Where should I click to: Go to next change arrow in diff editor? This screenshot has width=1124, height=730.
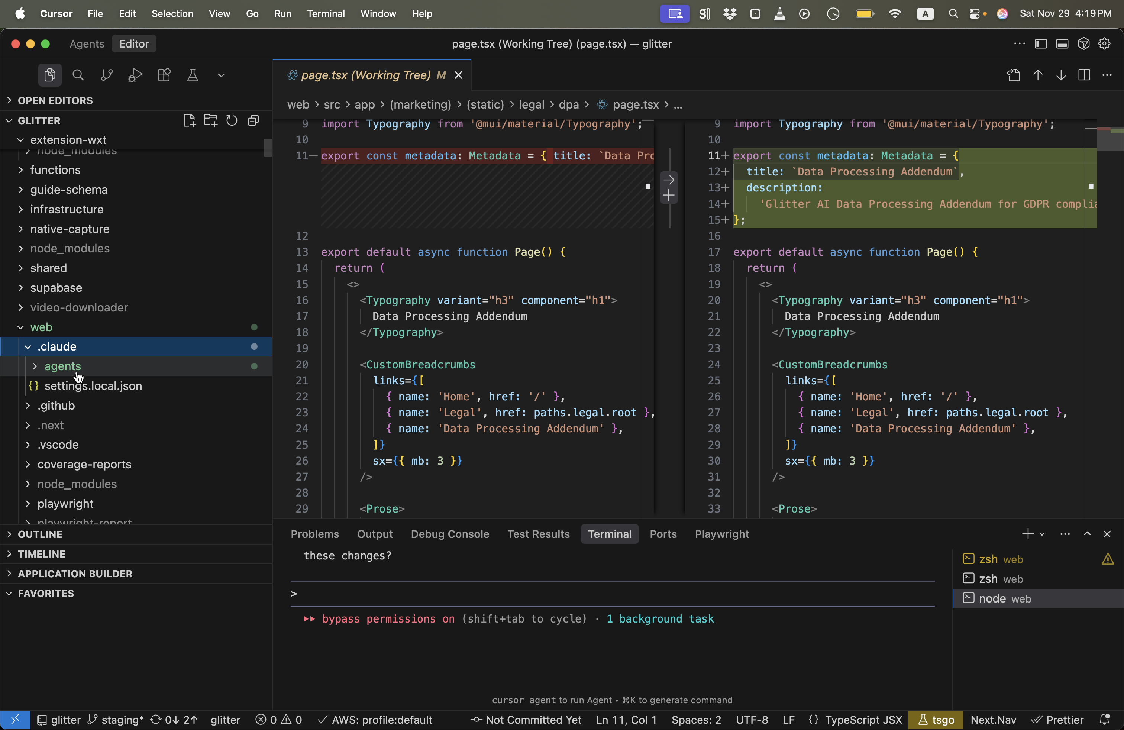click(1061, 75)
